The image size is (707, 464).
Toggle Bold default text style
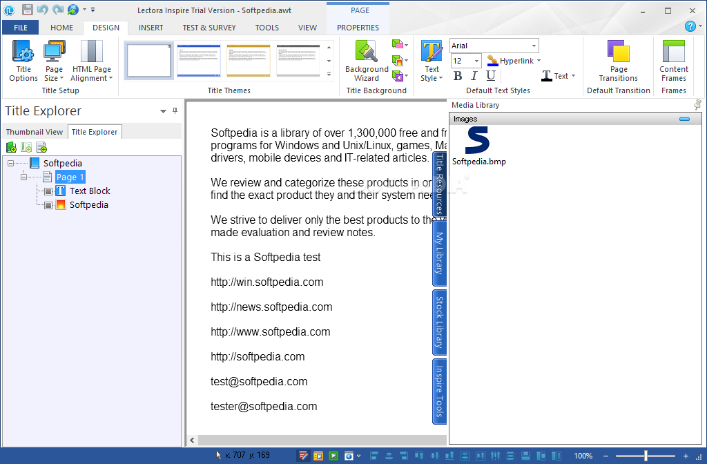coord(458,76)
